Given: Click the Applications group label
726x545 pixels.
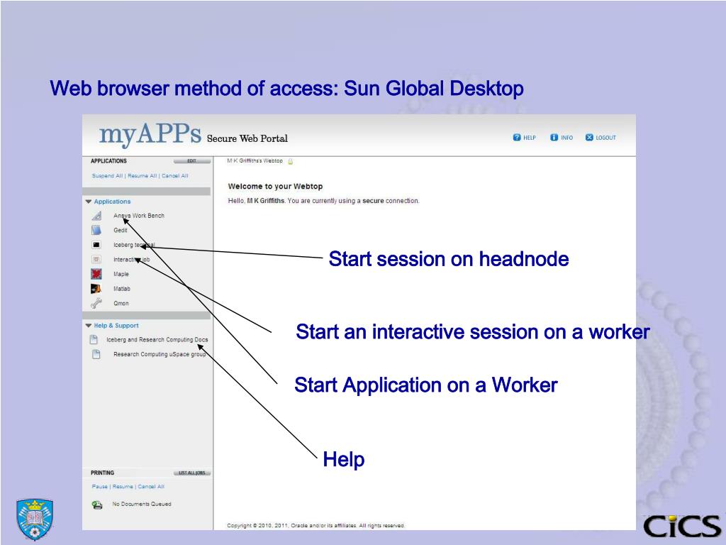Looking at the screenshot, I should [112, 202].
